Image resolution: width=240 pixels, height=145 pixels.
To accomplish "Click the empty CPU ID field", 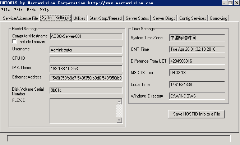I will click(x=86, y=59).
